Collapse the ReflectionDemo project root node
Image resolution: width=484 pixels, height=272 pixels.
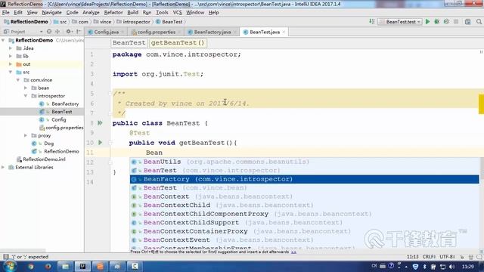(3, 40)
